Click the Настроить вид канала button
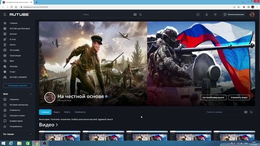The image size is (260, 146). coord(213,97)
